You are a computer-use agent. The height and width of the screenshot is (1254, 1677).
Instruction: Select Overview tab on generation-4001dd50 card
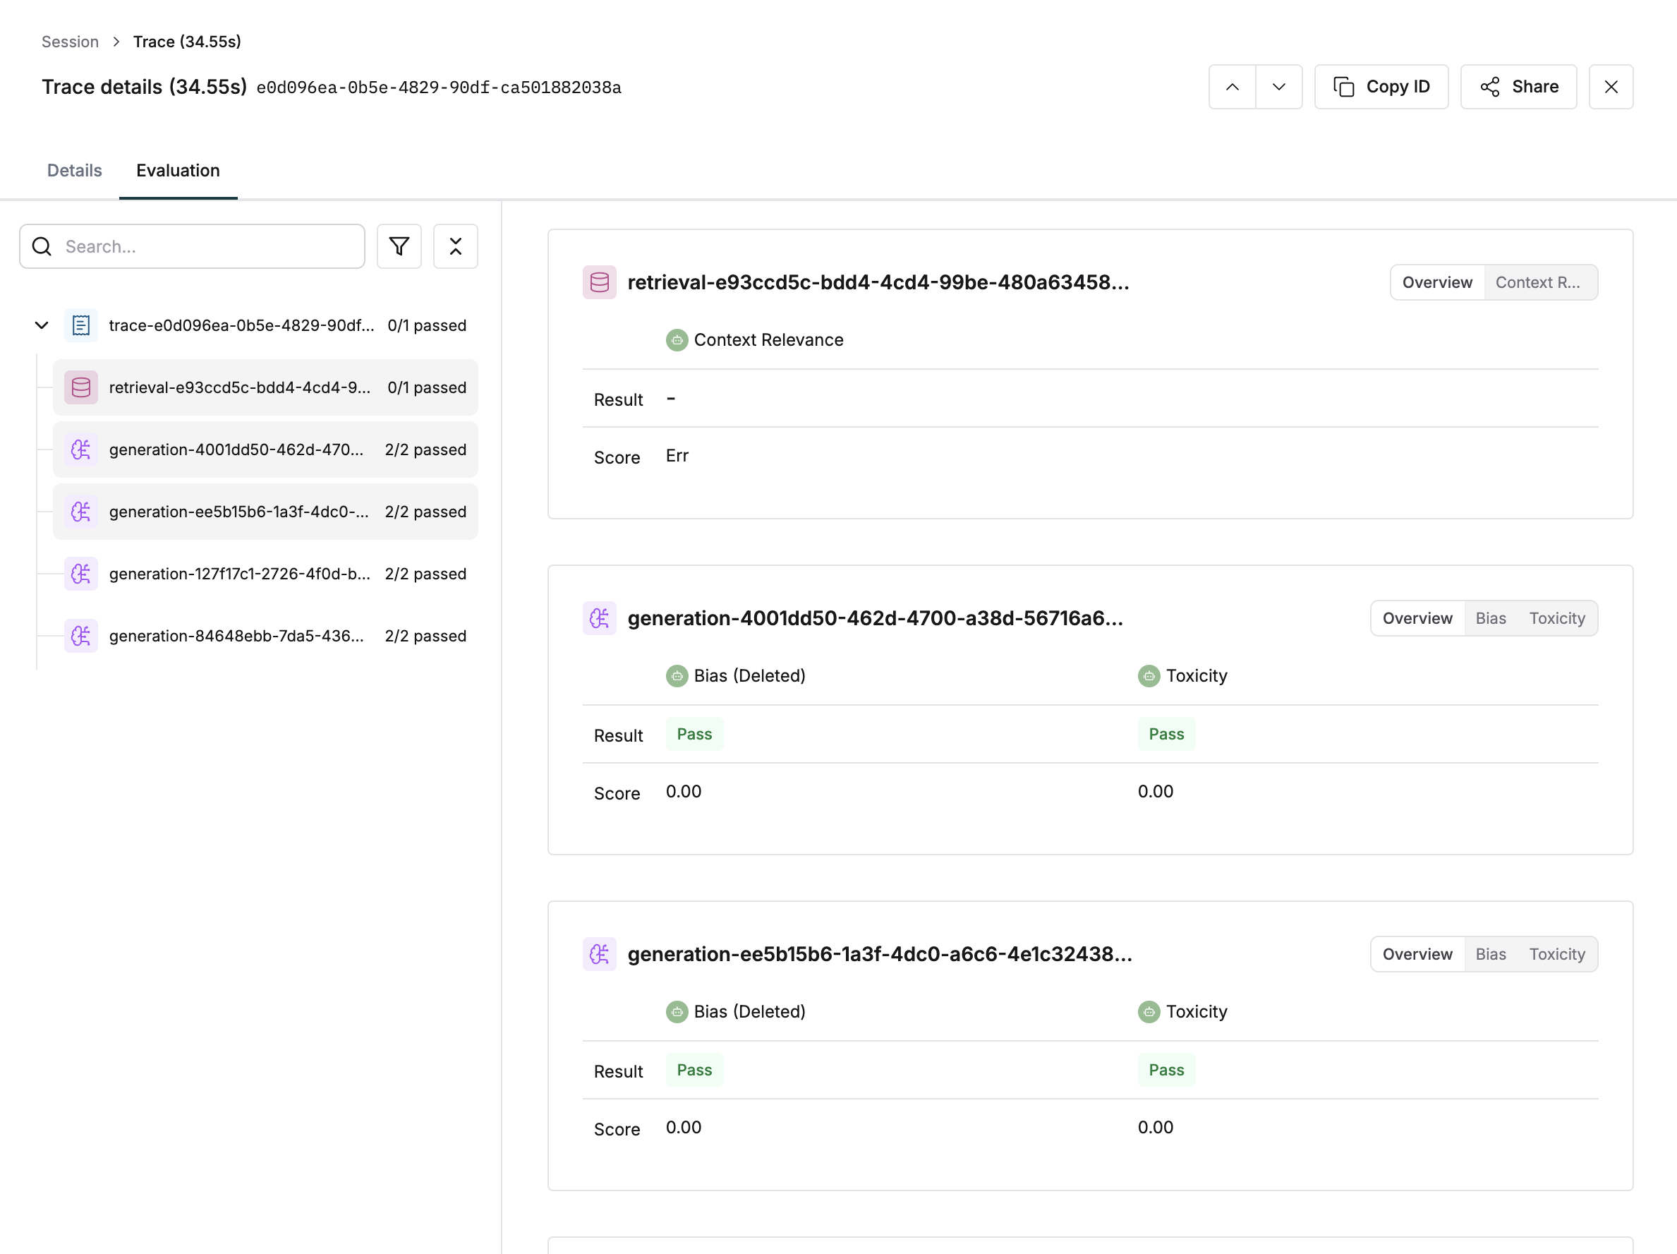click(1417, 619)
